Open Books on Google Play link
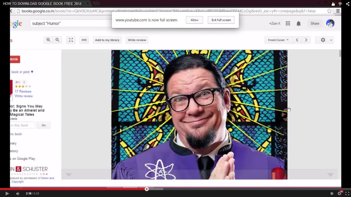351x197 pixels. click(22, 159)
